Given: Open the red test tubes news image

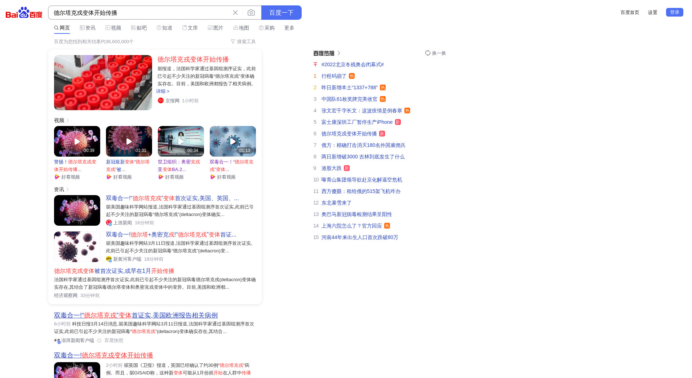Looking at the screenshot, I should tap(103, 82).
